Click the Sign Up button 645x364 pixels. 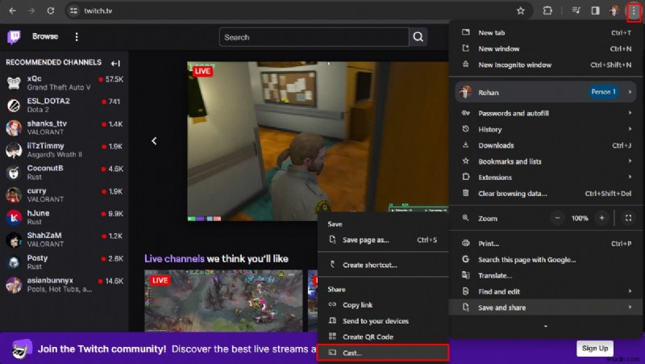point(595,348)
